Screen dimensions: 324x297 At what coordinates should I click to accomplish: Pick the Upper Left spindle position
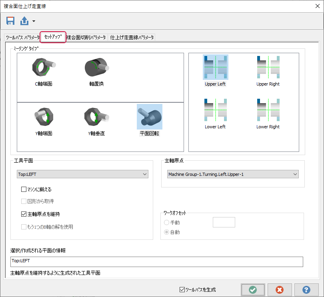pos(216,67)
